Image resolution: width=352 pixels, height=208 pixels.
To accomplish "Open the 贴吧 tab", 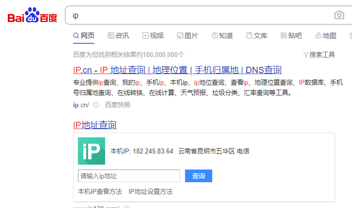I will click(x=291, y=36).
